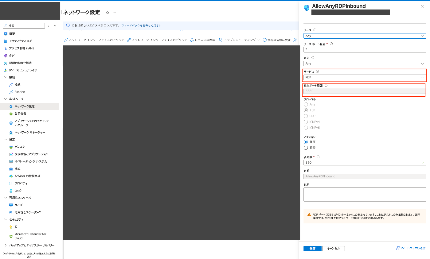Open the フィードバックの送信 link
The height and width of the screenshot is (259, 430).
pyautogui.click(x=411, y=248)
